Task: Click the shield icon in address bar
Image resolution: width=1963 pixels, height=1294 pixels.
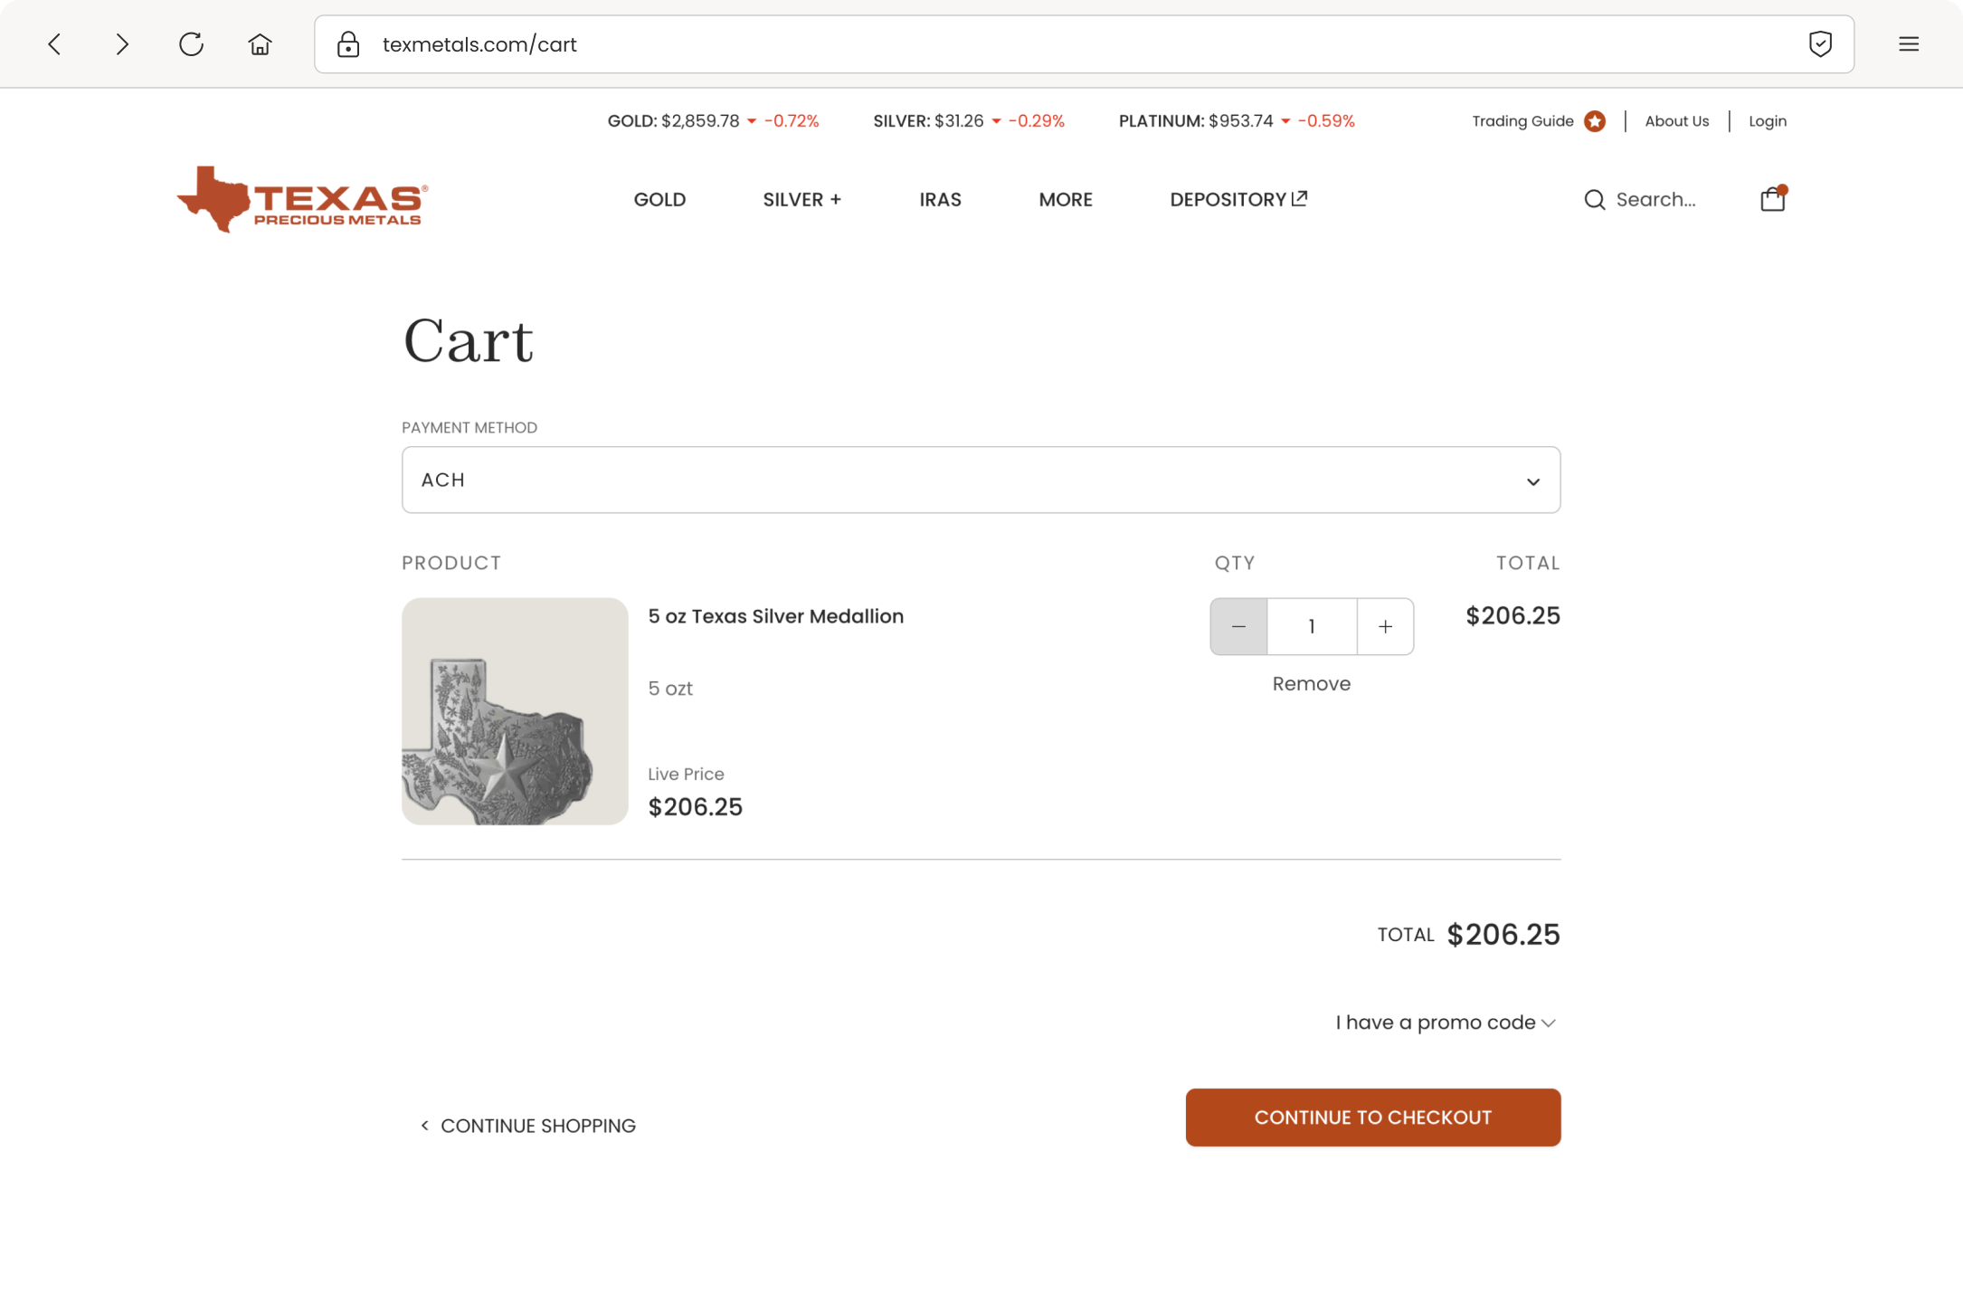Action: pos(1820,43)
